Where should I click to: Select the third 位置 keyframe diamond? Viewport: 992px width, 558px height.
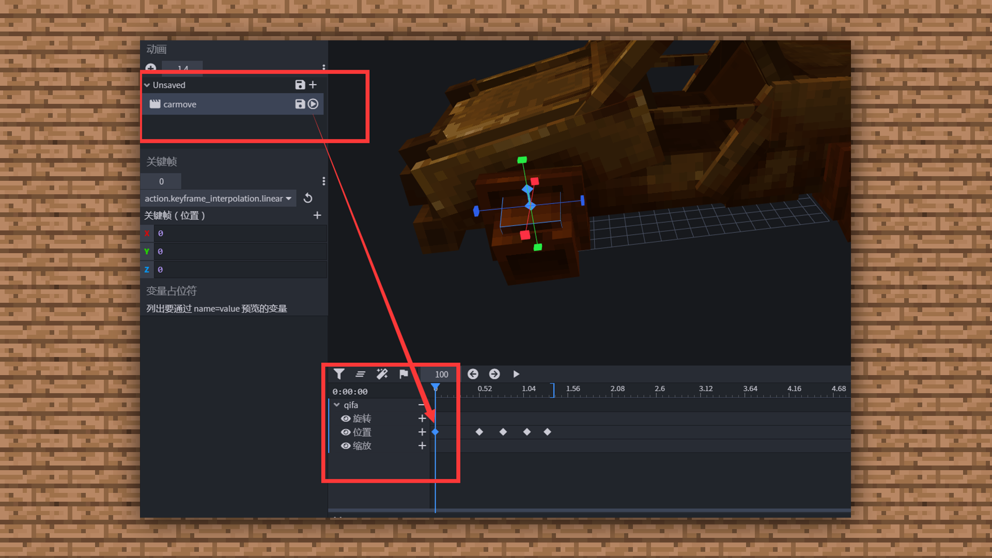click(x=503, y=432)
